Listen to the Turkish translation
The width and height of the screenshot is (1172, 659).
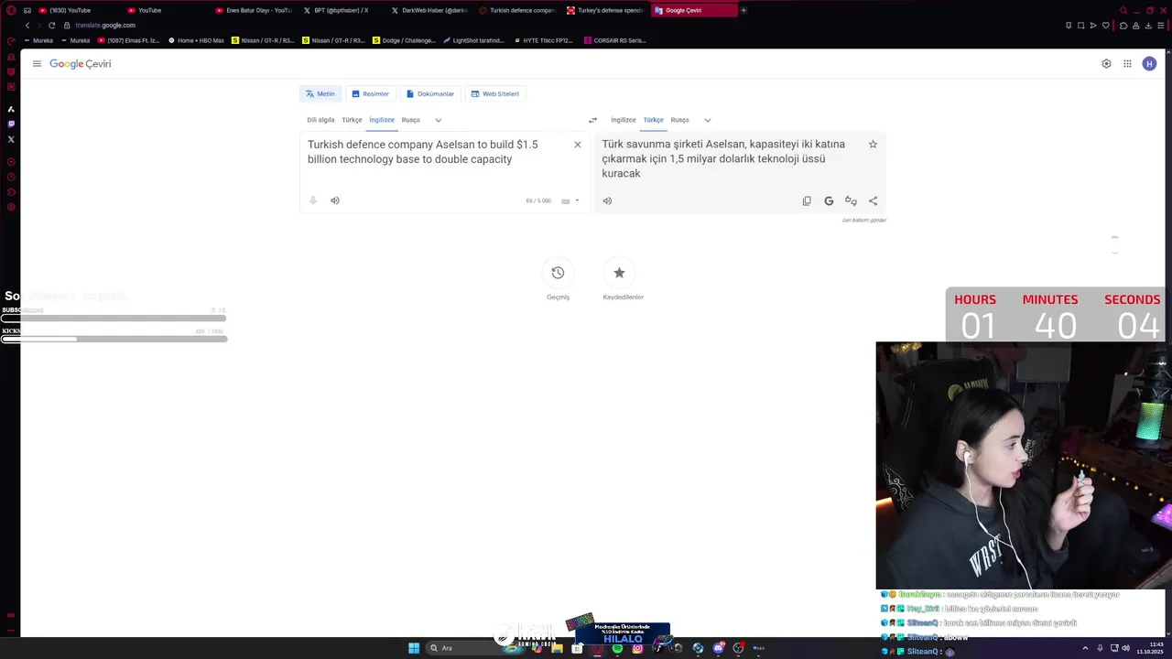point(607,200)
